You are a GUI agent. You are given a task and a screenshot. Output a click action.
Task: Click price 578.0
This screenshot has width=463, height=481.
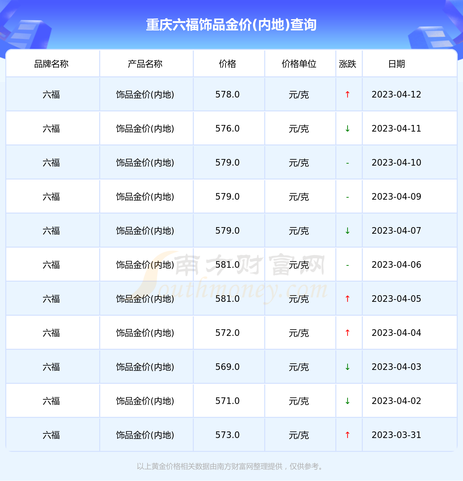[x=228, y=95]
